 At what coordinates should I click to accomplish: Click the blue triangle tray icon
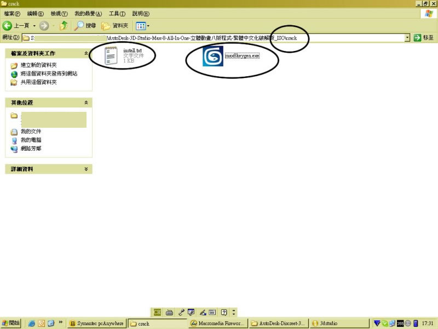click(377, 323)
